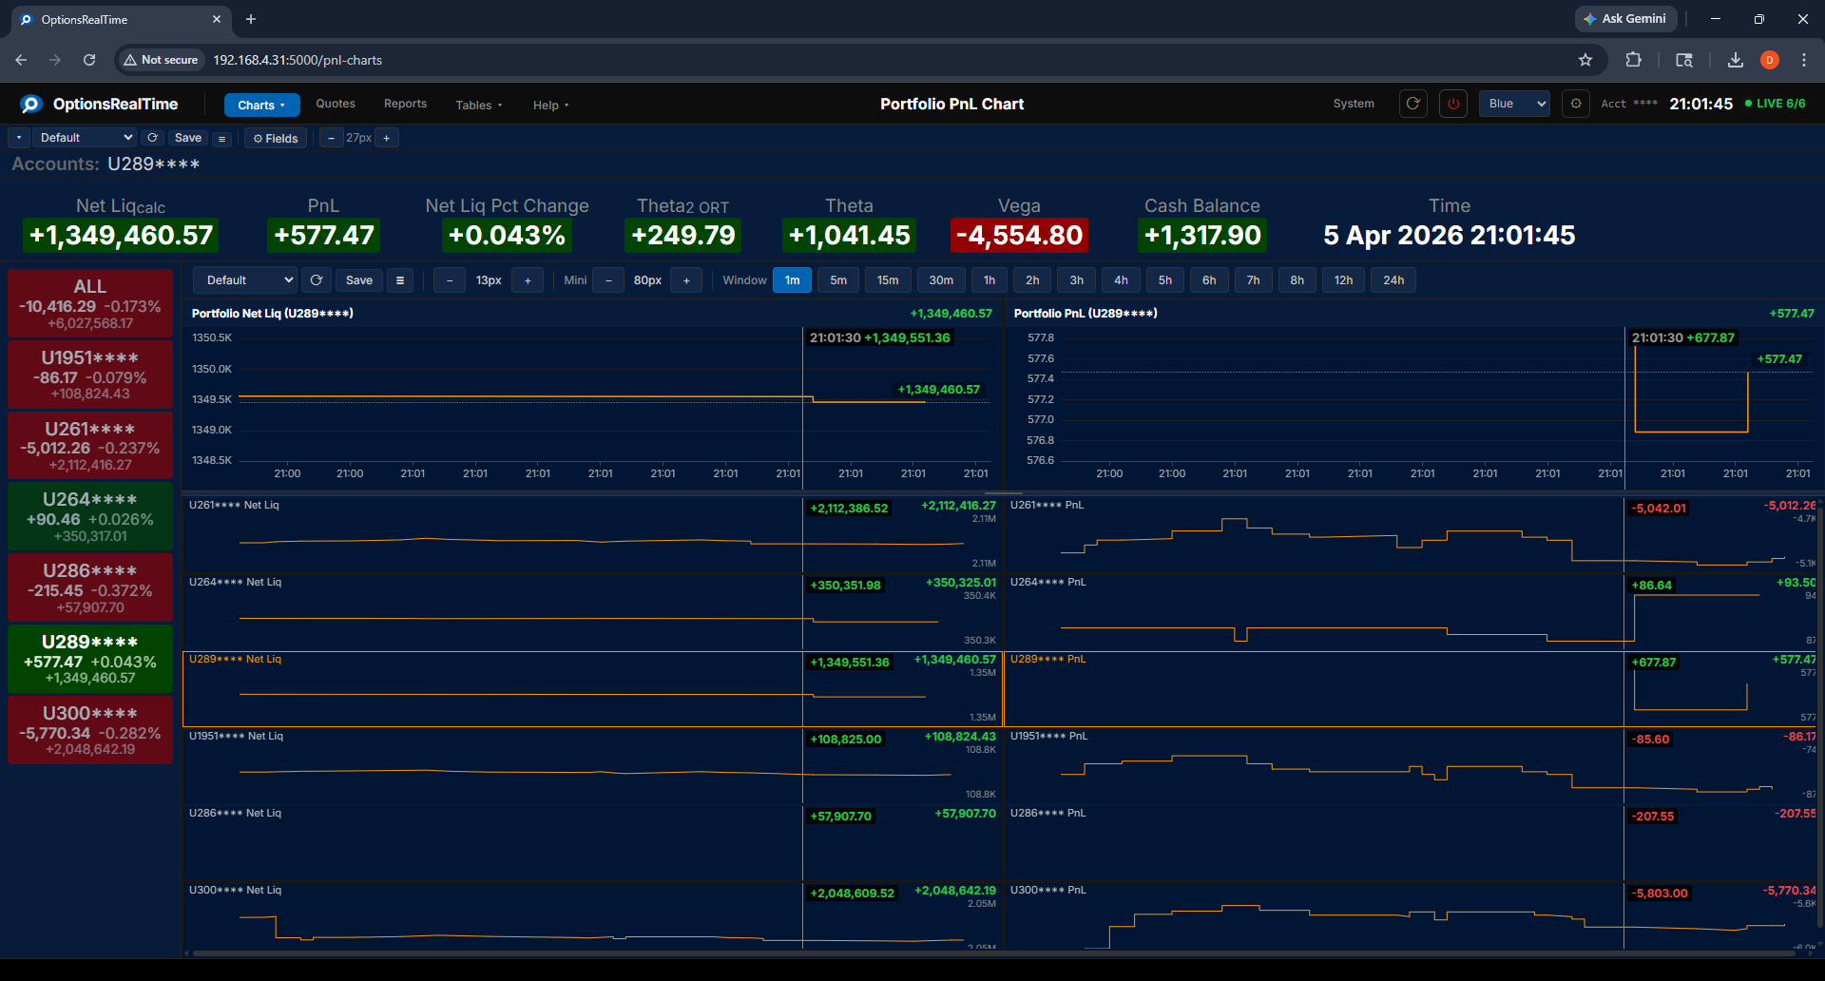Open the Reports page
Image resolution: width=1825 pixels, height=981 pixels.
(x=405, y=104)
